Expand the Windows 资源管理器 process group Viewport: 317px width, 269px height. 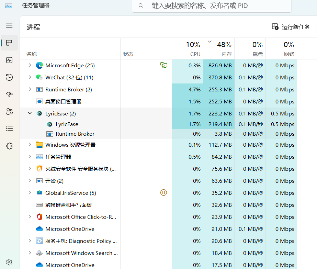pos(30,145)
